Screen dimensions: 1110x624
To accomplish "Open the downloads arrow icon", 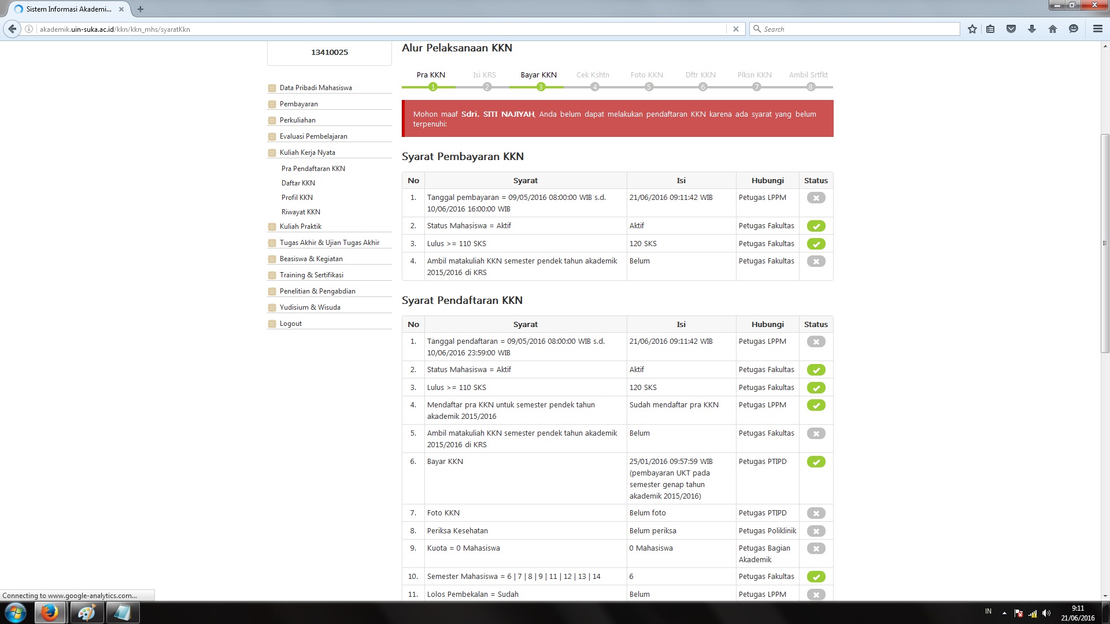I will click(x=1032, y=29).
